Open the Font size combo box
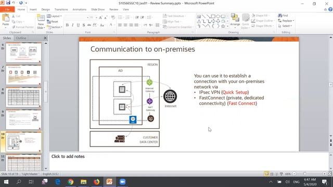The height and width of the screenshot is (187, 333). 94,18
